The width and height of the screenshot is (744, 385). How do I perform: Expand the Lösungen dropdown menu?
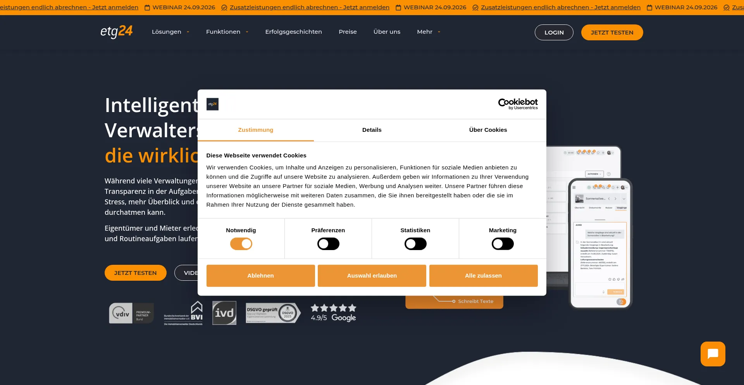point(170,32)
